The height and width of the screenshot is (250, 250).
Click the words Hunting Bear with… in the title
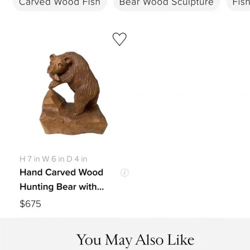click(x=62, y=187)
